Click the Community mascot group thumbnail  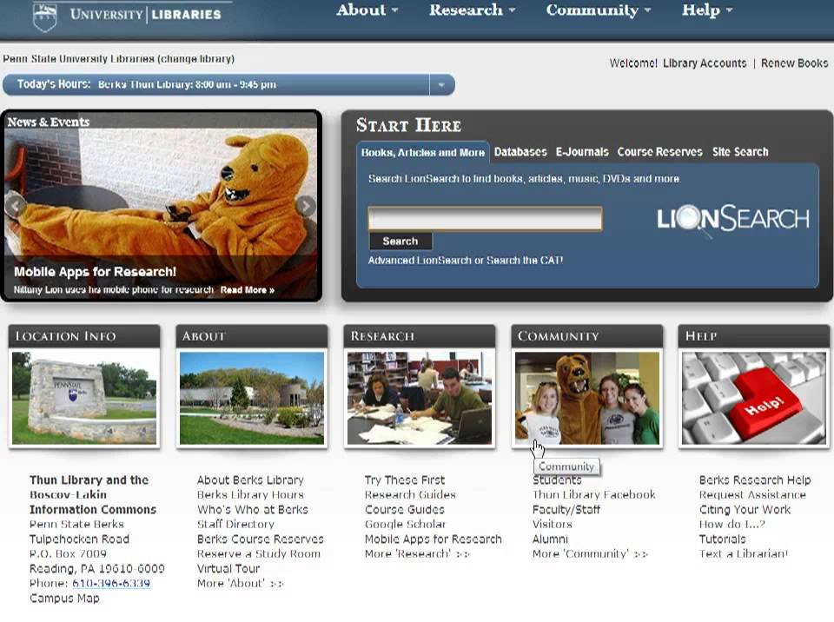[x=587, y=398]
